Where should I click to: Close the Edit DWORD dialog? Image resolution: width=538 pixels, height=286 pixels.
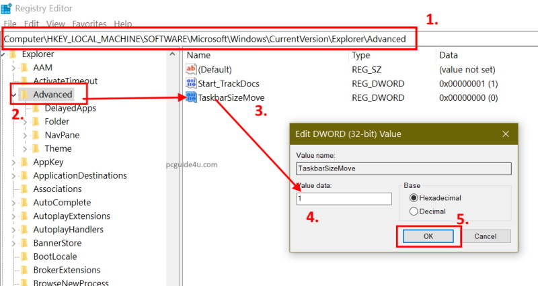pyautogui.click(x=506, y=134)
